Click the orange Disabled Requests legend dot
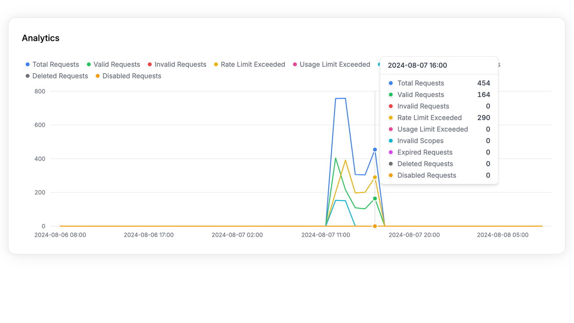574x323 pixels. [98, 76]
